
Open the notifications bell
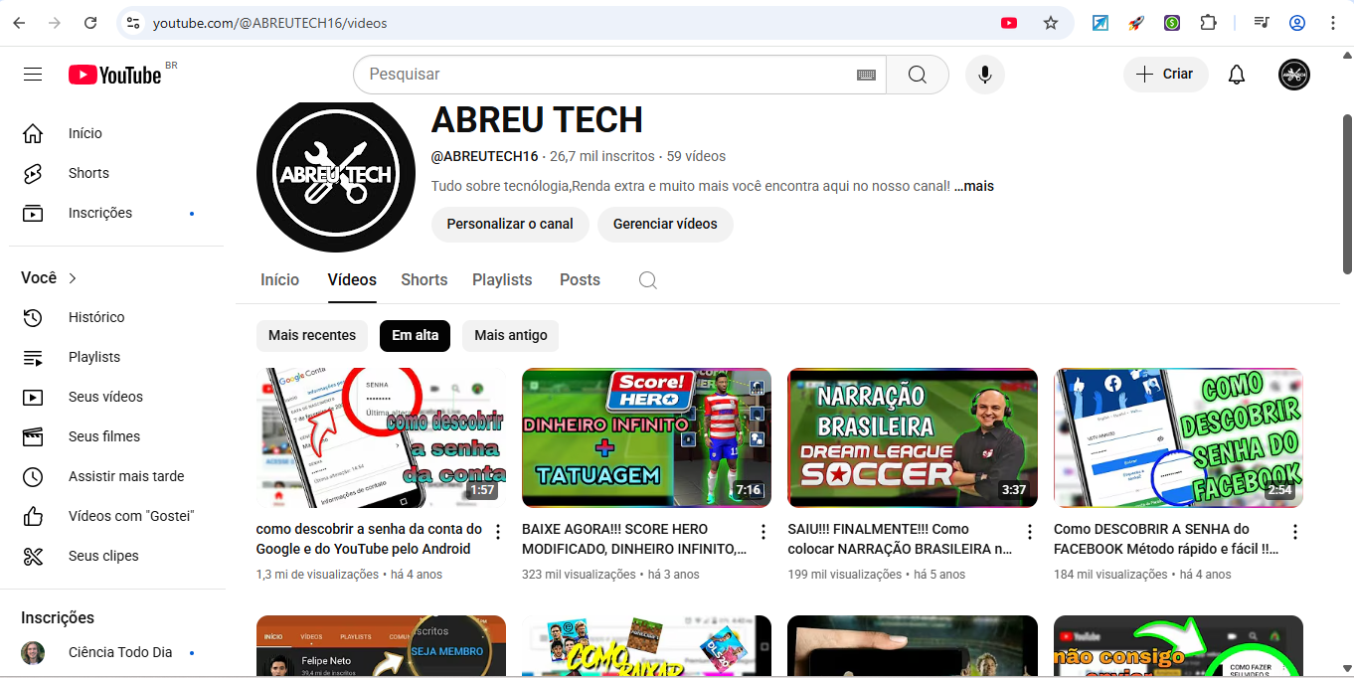[x=1237, y=75]
